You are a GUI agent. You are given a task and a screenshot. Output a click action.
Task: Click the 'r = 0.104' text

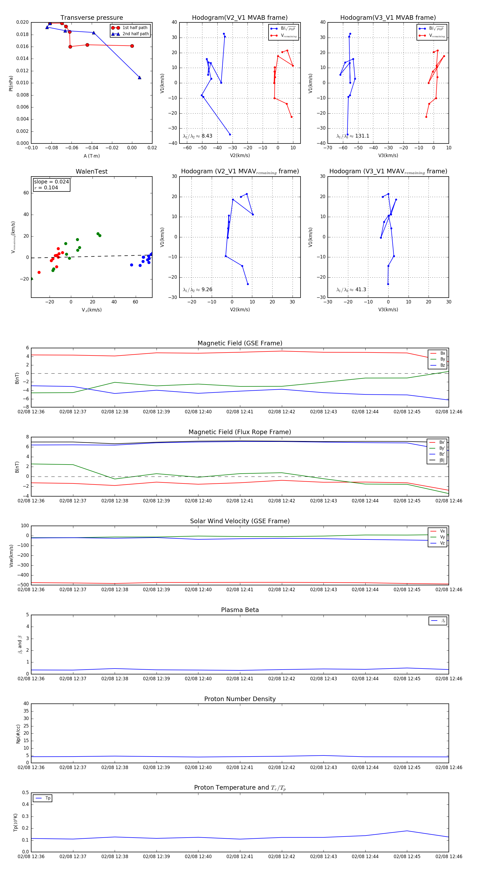(46, 187)
